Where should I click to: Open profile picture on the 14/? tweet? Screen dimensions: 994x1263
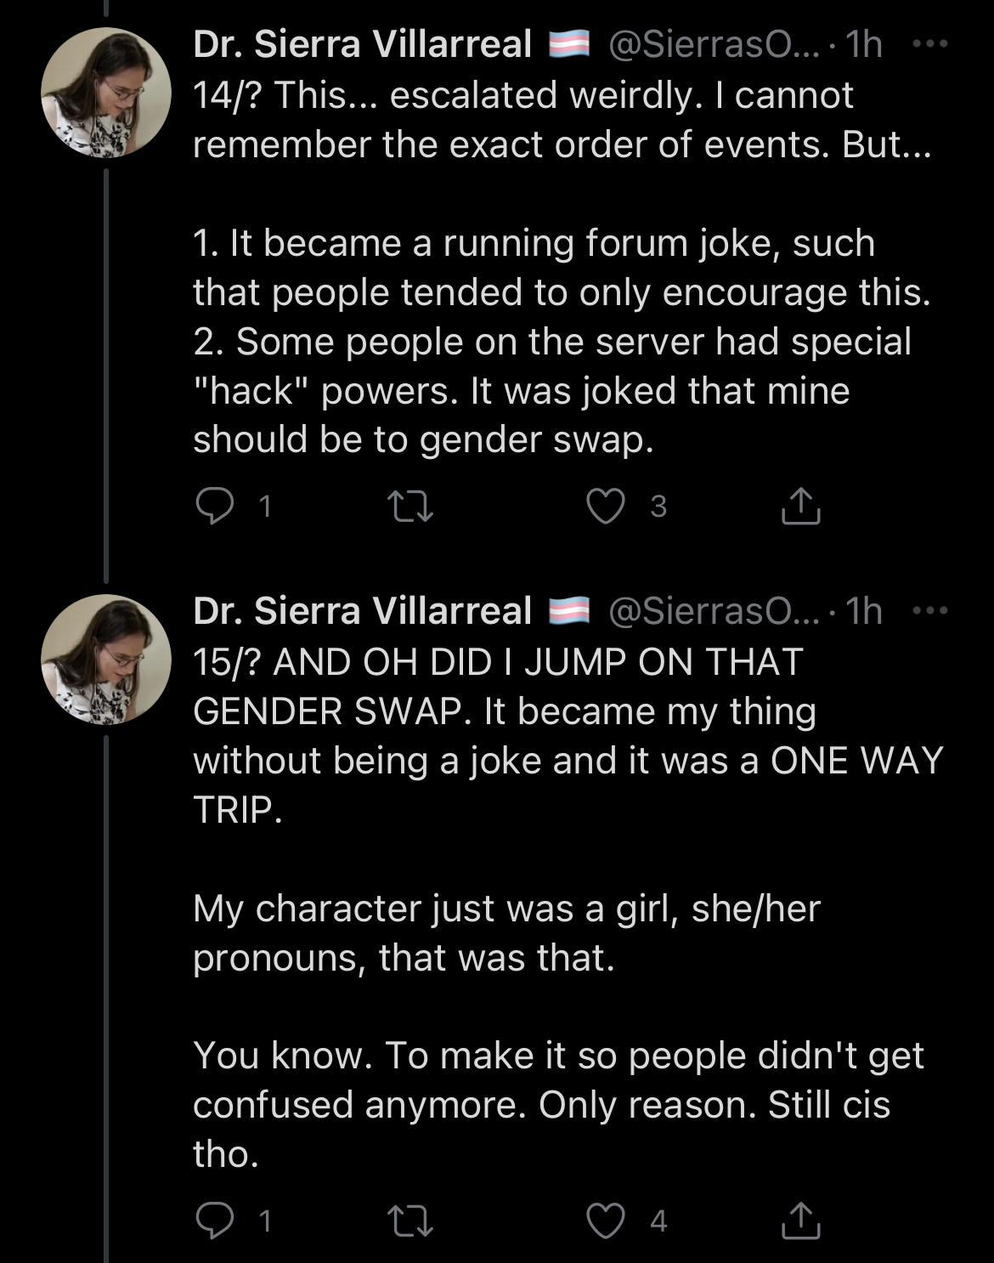pyautogui.click(x=106, y=93)
